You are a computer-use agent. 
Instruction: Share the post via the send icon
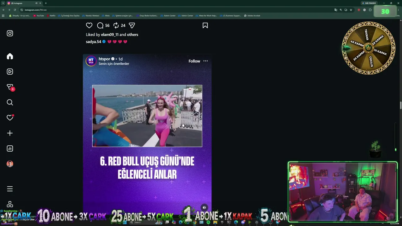[x=132, y=25]
